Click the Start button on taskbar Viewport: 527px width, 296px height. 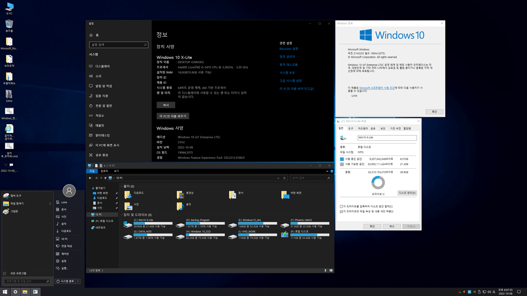[5, 292]
